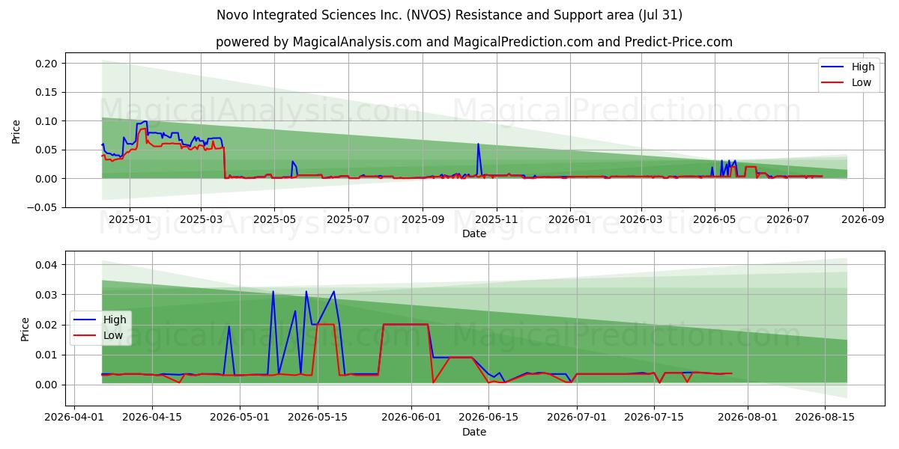This screenshot has height=449, width=899.
Task: Click the '2026-06-01' date label on bottom axis
Action: 411,418
